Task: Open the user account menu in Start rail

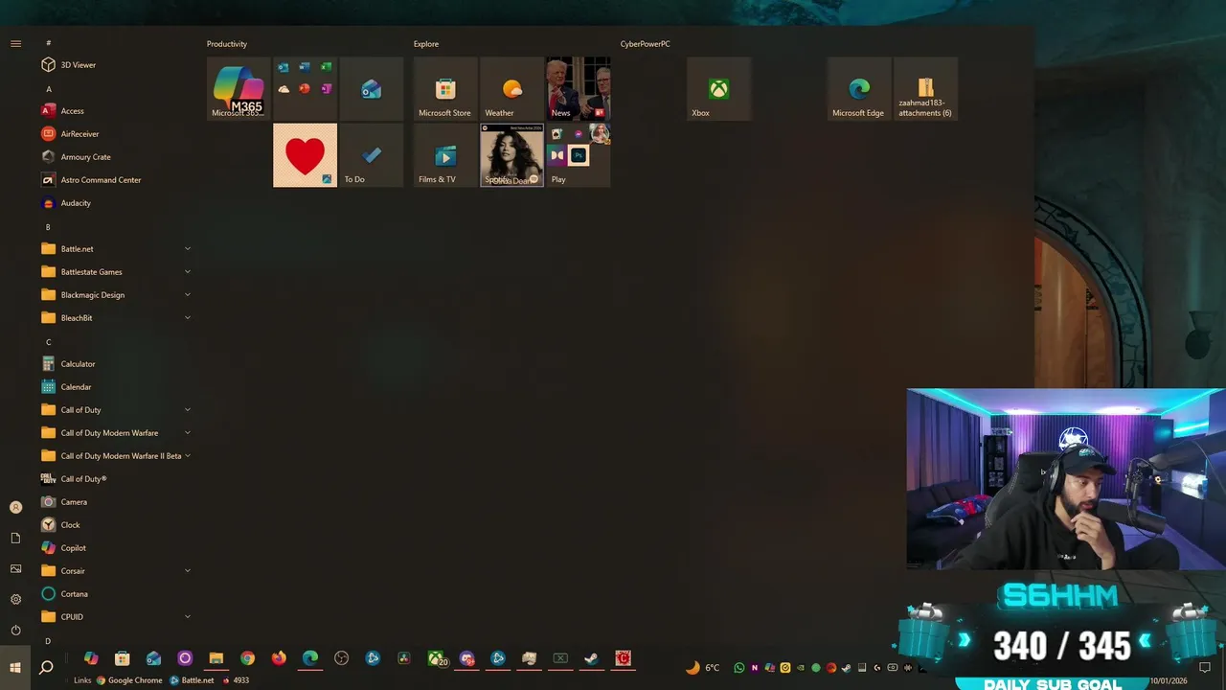Action: click(15, 508)
